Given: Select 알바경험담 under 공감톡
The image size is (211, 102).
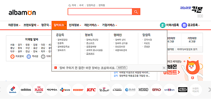Looking at the screenshot, I should 62,40.
